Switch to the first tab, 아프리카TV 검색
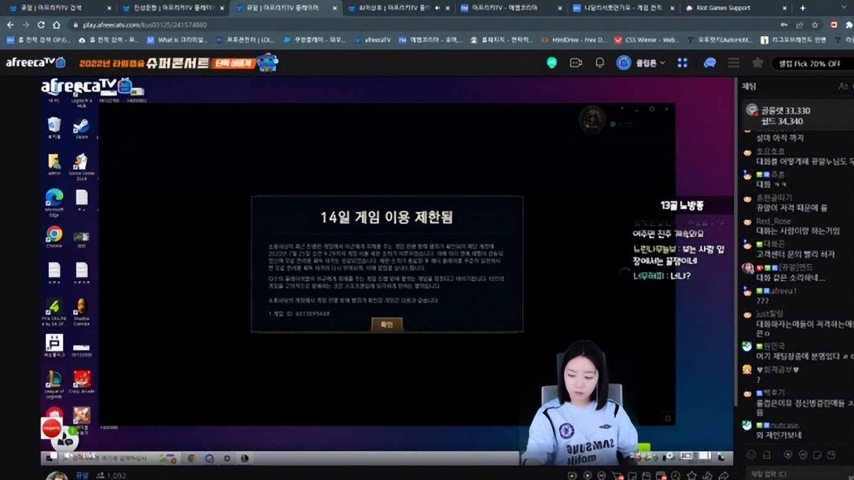This screenshot has width=854, height=480. point(59,8)
